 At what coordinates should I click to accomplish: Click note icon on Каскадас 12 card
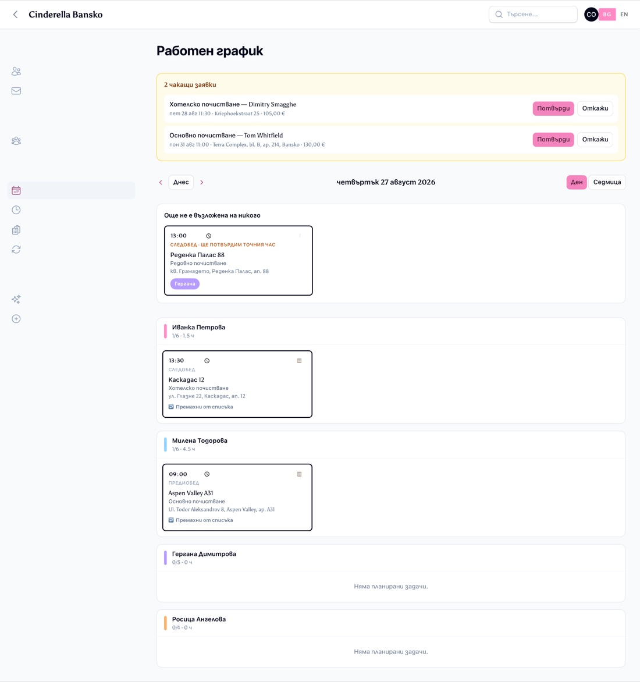tap(299, 361)
